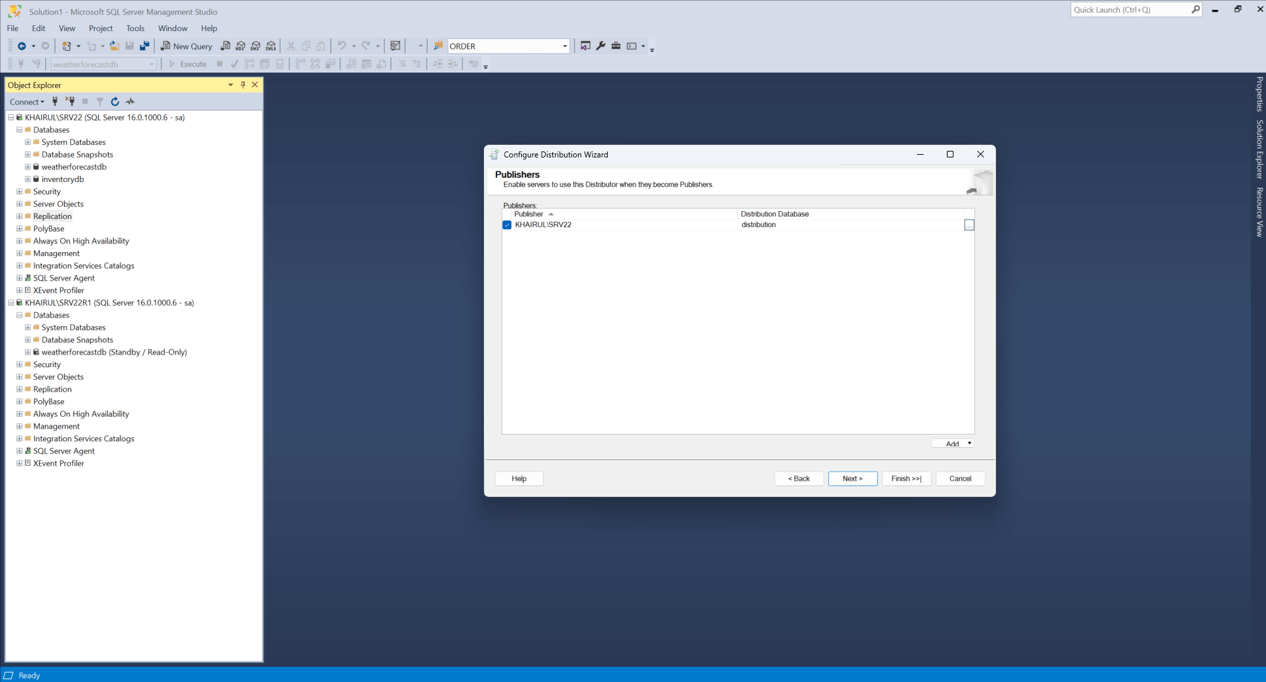Refresh the Object Explorer tree
The image size is (1266, 682).
(115, 102)
